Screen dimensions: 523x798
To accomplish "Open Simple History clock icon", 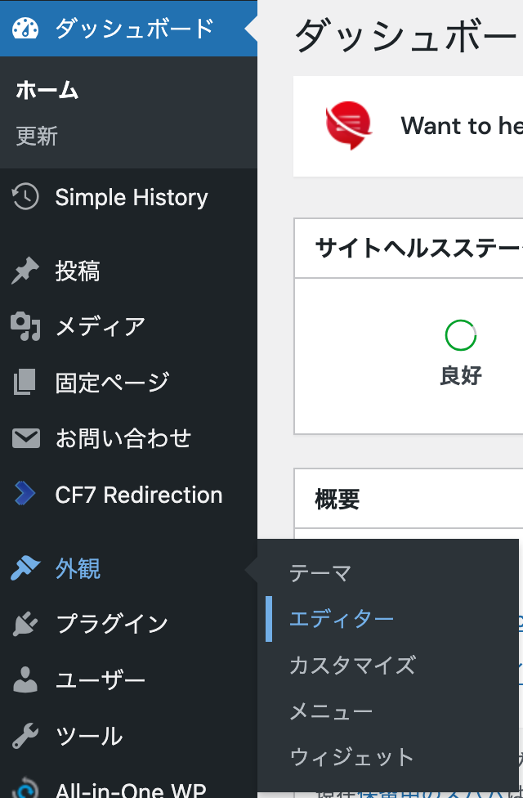I will click(x=25, y=196).
